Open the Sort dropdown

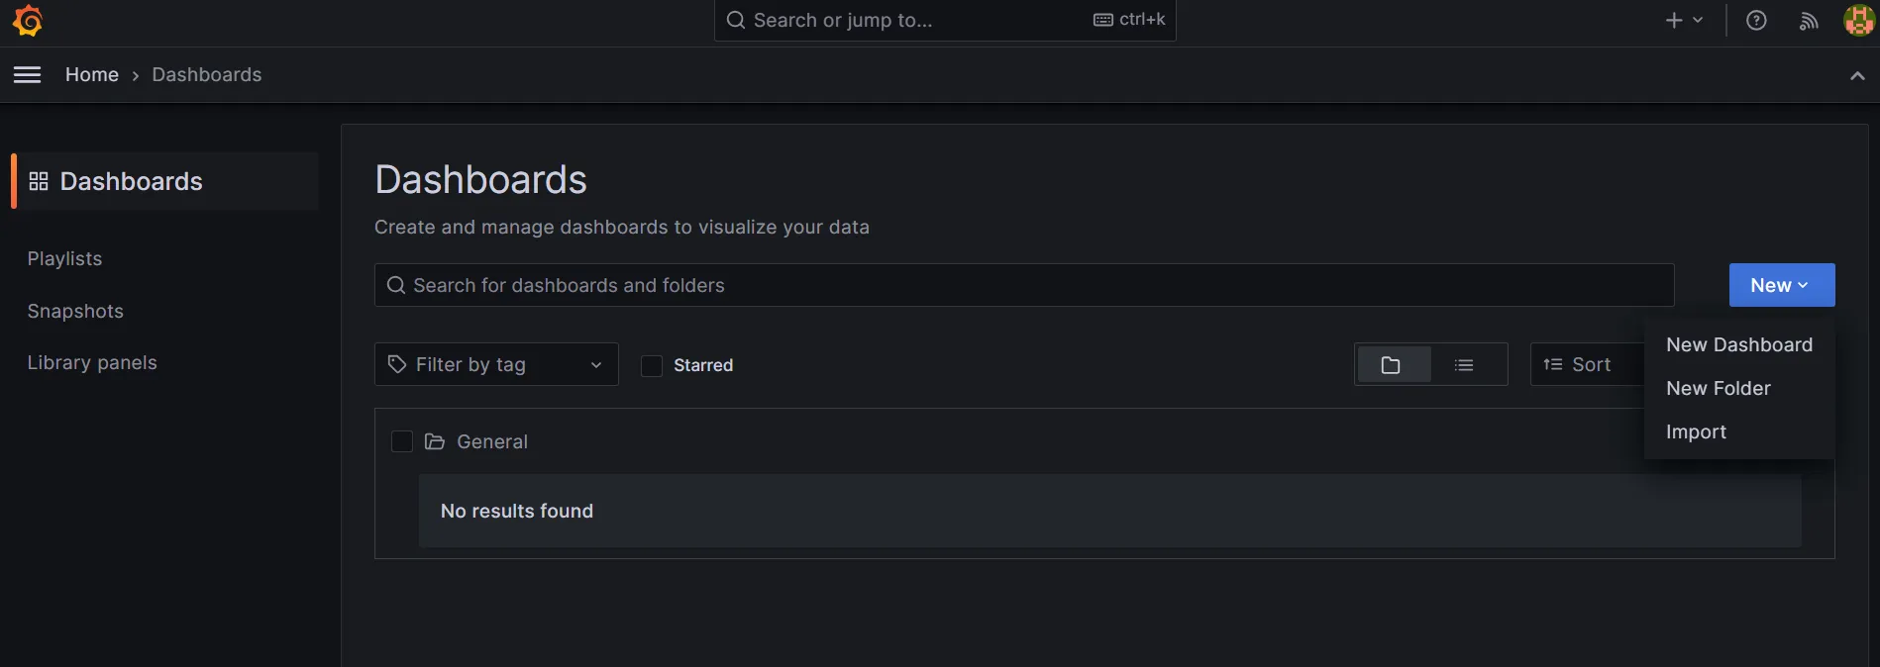pyautogui.click(x=1587, y=364)
